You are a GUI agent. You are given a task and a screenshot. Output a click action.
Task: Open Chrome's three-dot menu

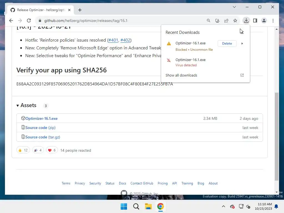[x=273, y=21]
